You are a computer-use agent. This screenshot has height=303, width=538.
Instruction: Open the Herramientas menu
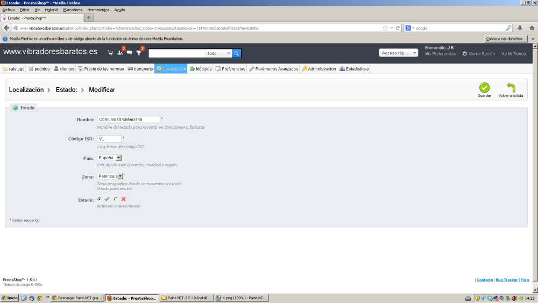pos(98,10)
